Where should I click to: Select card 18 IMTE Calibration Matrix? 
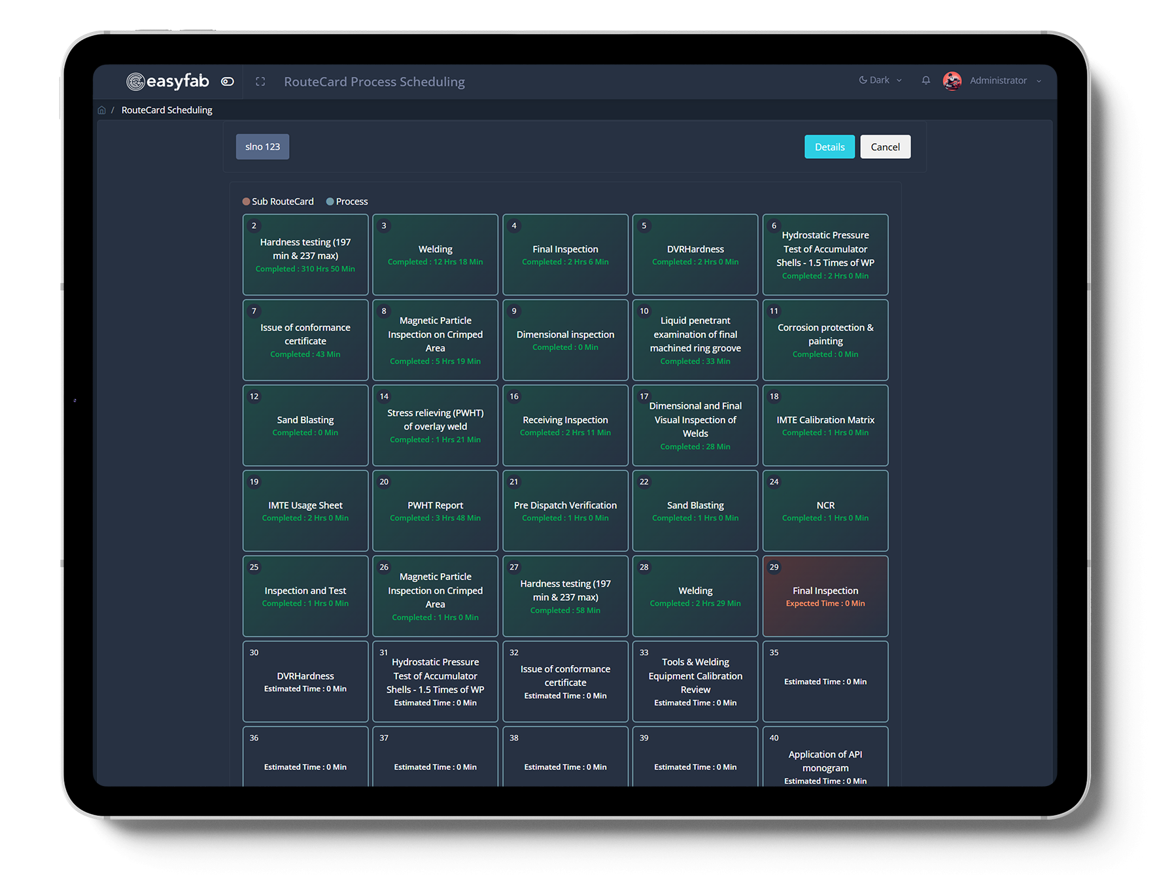[825, 425]
